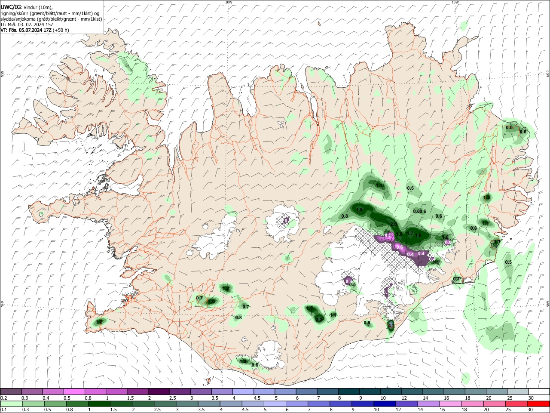
Task: Click the darkest green 1 rain legend swatch
Action: pyautogui.click(x=99, y=404)
